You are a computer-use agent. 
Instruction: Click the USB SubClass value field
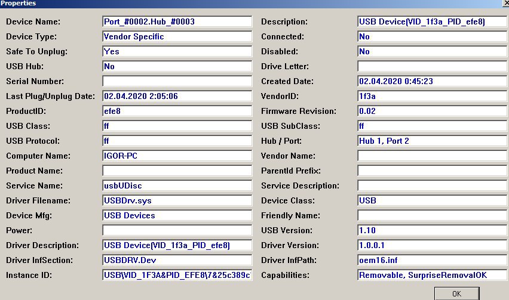(x=432, y=126)
